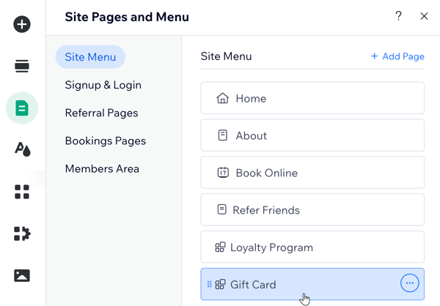Open the Signup & Login section
The image size is (440, 306).
click(103, 85)
